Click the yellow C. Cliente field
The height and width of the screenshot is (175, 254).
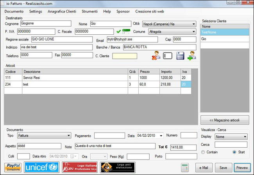click(x=124, y=56)
